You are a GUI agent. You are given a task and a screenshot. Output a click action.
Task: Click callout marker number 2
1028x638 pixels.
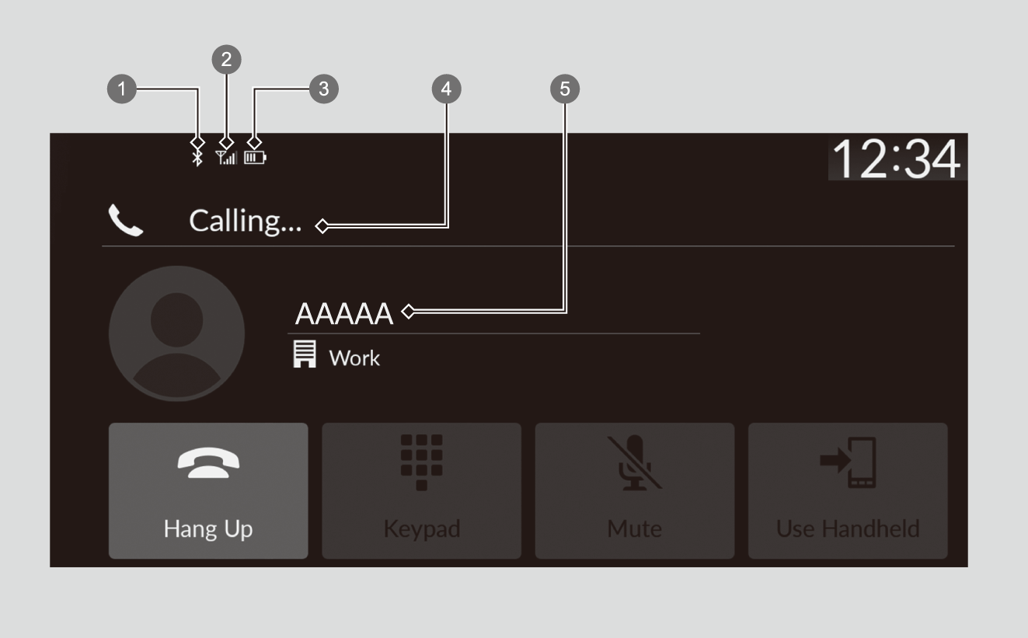(x=226, y=60)
